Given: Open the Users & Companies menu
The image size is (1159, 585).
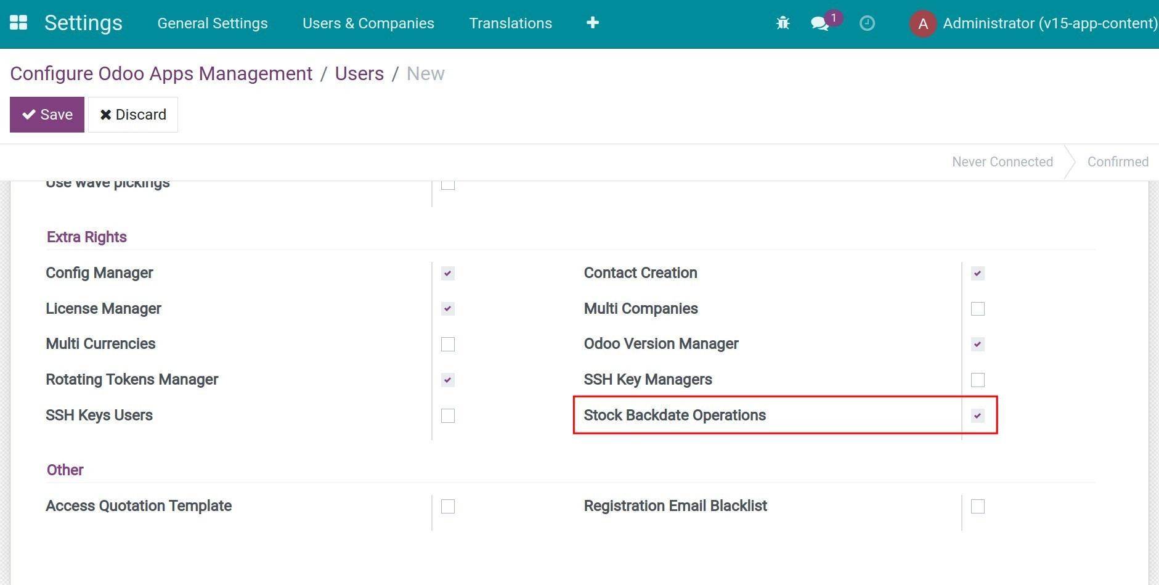Looking at the screenshot, I should (368, 23).
